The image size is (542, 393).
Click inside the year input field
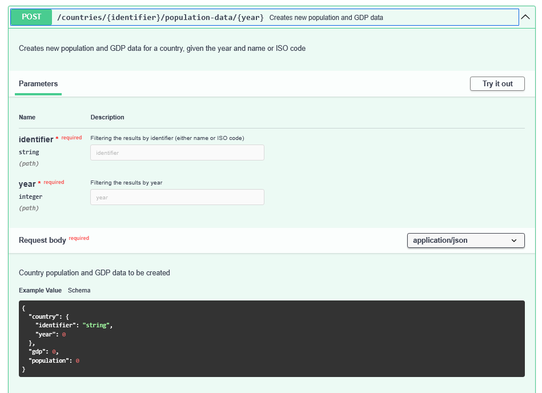pos(177,197)
